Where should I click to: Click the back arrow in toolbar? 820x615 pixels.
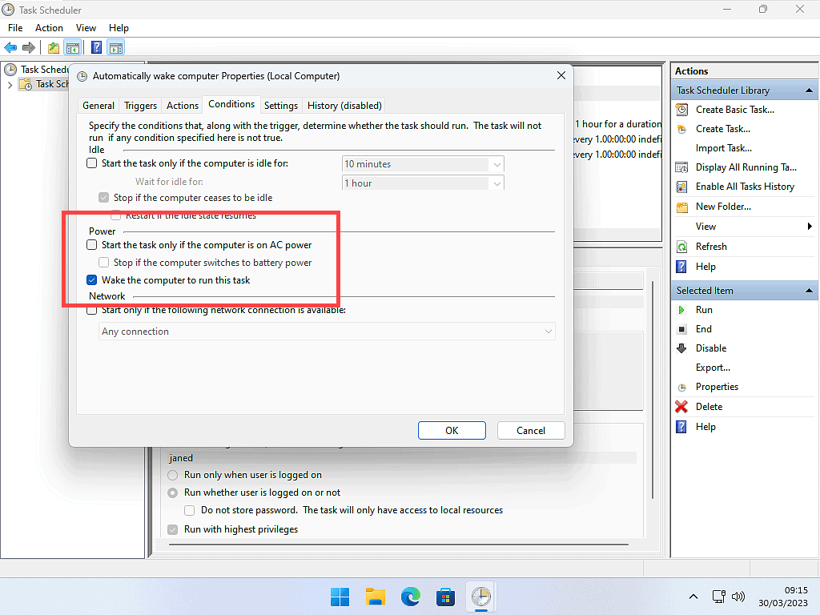[10, 47]
